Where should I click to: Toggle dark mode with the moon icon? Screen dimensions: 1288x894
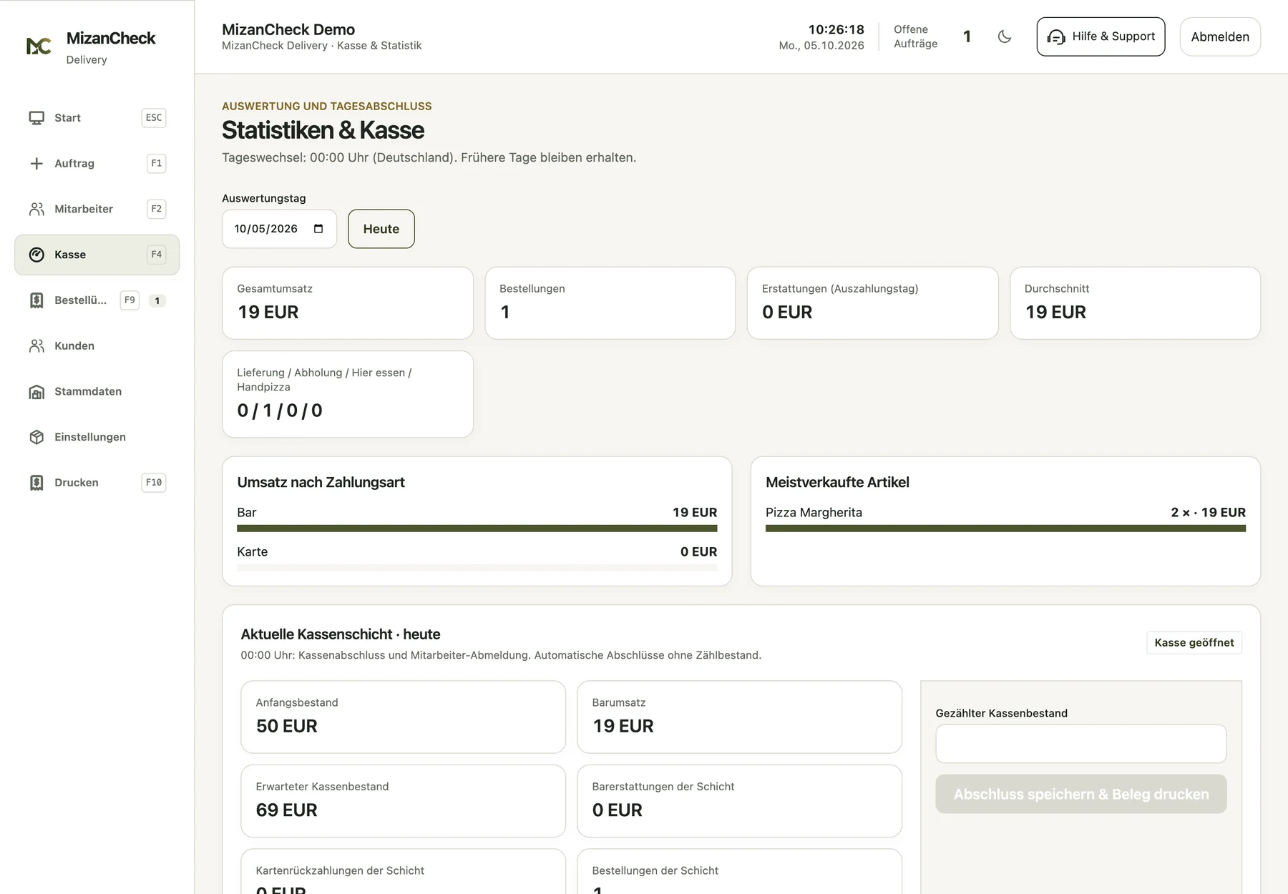click(x=1005, y=36)
